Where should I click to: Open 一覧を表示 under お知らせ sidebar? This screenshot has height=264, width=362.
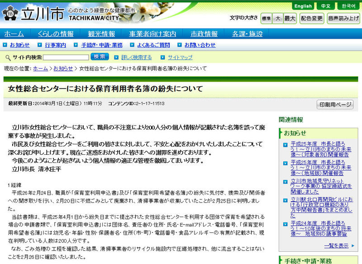pyautogui.click(x=336, y=245)
